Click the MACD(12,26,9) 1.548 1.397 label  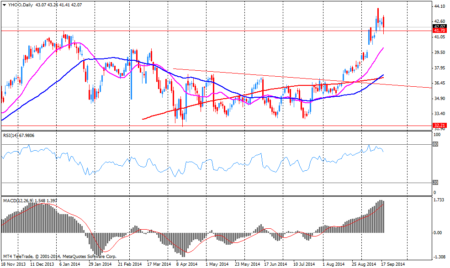[x=30, y=200]
